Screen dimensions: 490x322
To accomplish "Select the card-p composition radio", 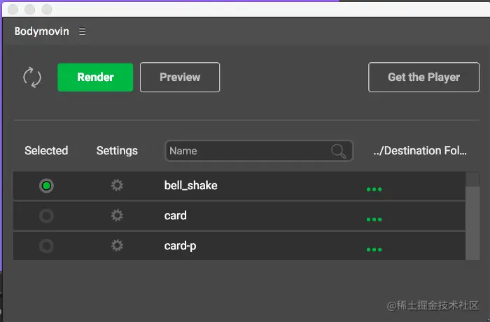I will coord(46,246).
